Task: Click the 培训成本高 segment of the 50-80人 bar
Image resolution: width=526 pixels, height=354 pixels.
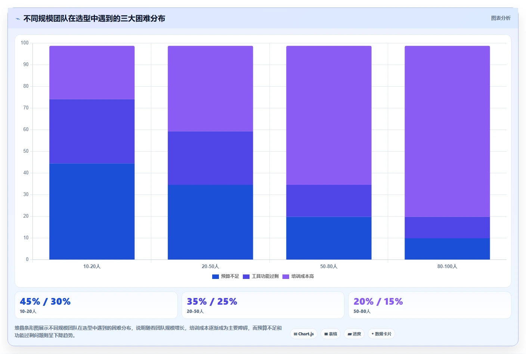Action: tap(329, 115)
